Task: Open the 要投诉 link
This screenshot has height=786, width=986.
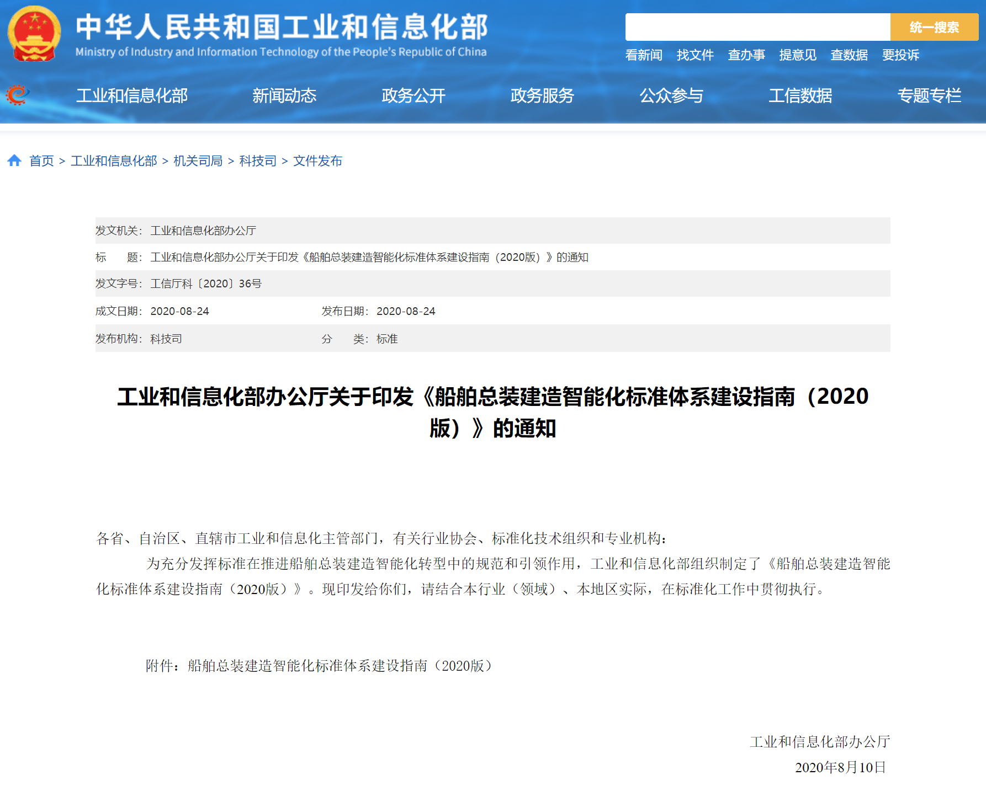Action: (x=900, y=55)
